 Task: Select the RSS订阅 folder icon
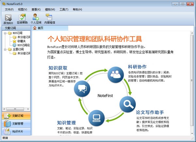[10, 33]
